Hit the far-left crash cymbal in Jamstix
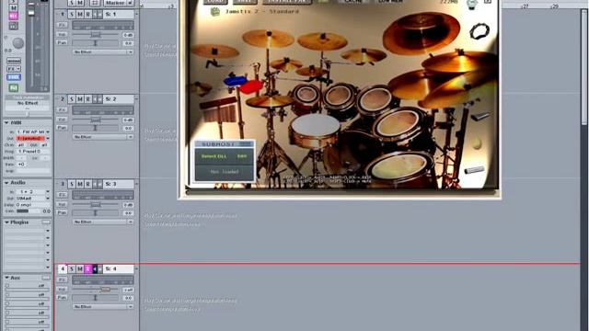 coord(214,51)
